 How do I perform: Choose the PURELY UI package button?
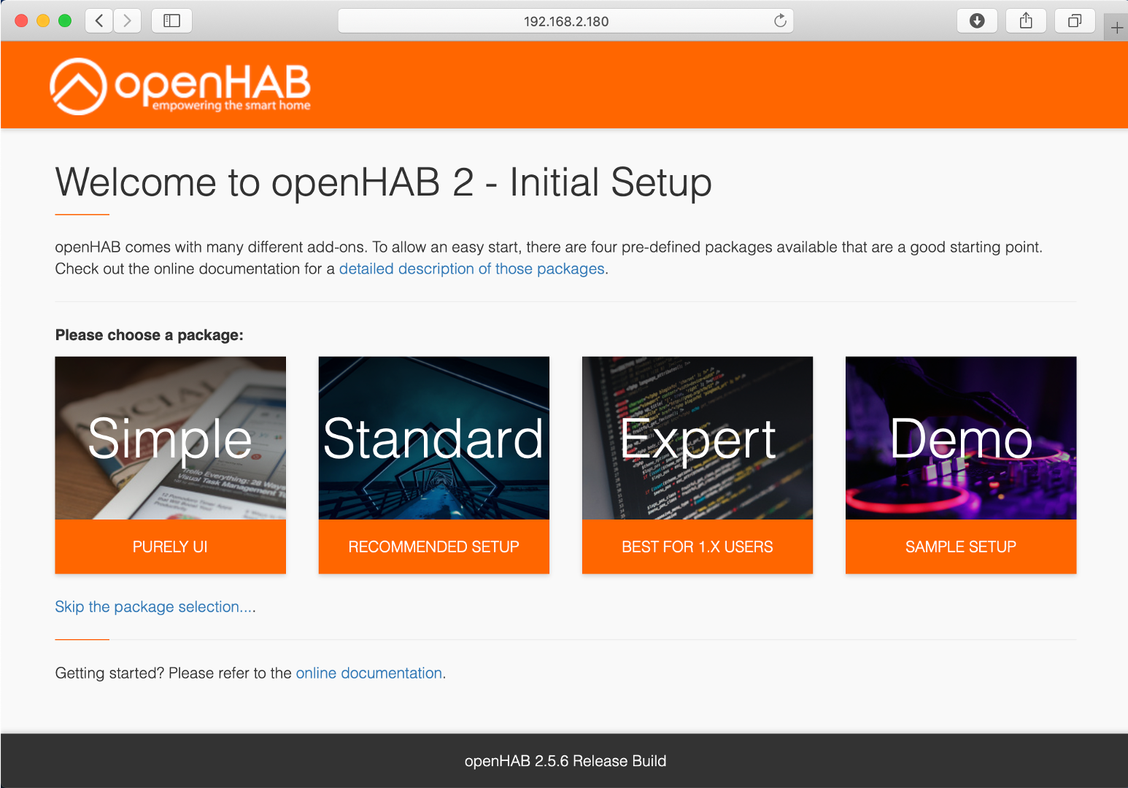[171, 546]
